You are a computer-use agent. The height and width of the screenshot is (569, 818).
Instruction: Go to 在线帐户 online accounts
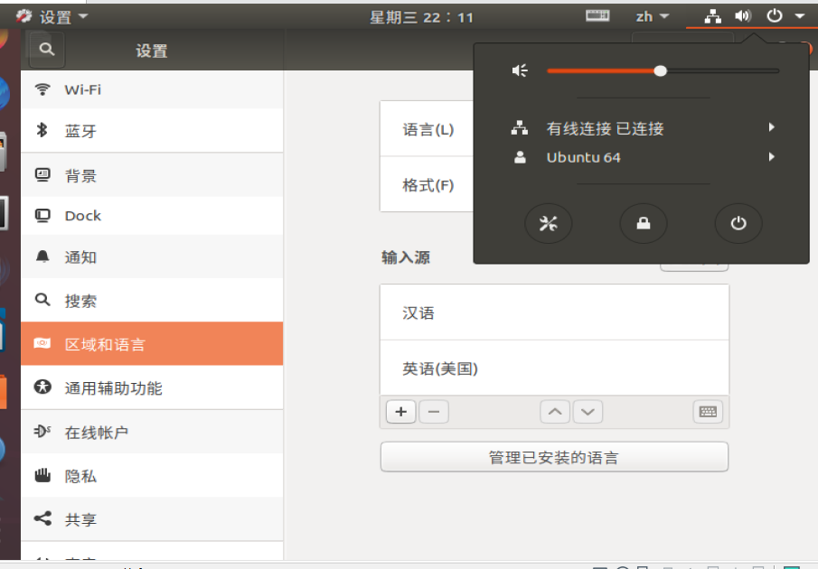click(x=152, y=432)
